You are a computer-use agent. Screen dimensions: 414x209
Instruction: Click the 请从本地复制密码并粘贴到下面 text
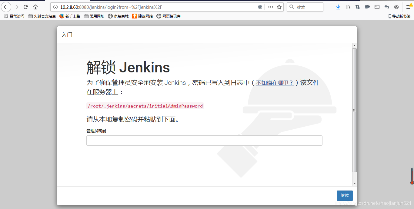tap(133, 119)
